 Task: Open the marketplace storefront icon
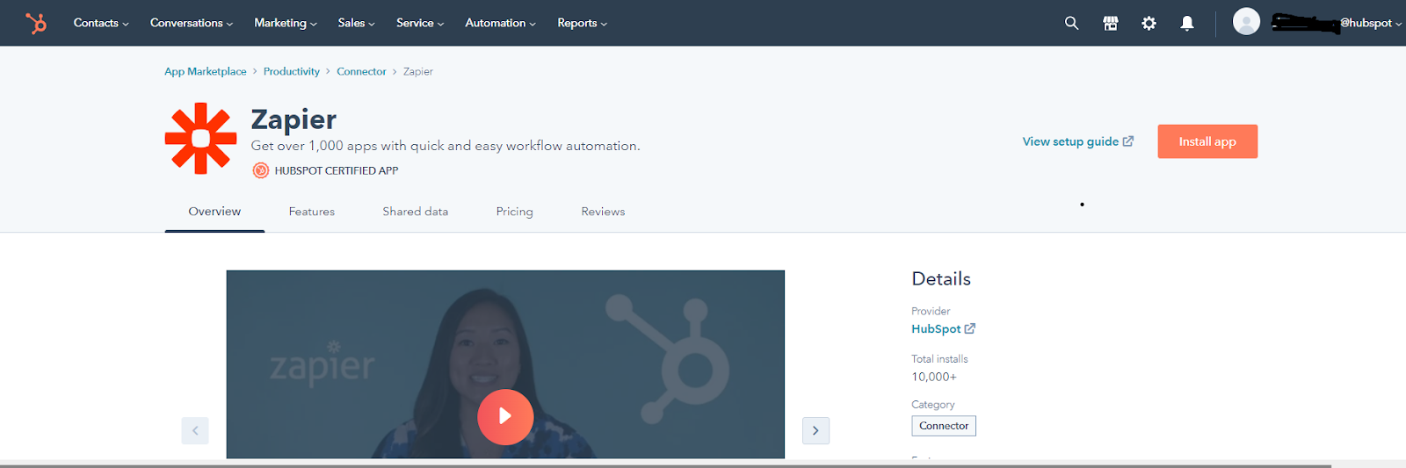click(x=1111, y=23)
